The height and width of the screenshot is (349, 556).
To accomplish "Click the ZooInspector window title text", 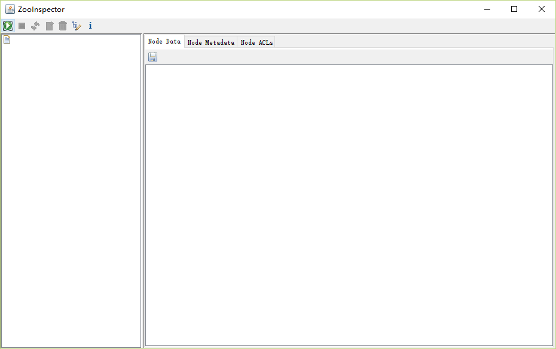I will pyautogui.click(x=41, y=10).
